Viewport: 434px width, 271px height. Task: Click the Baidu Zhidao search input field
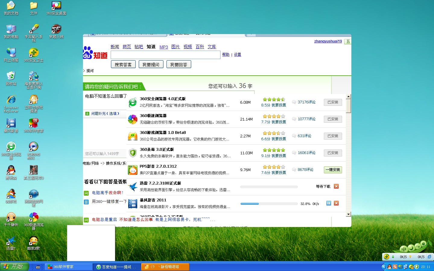[166, 55]
